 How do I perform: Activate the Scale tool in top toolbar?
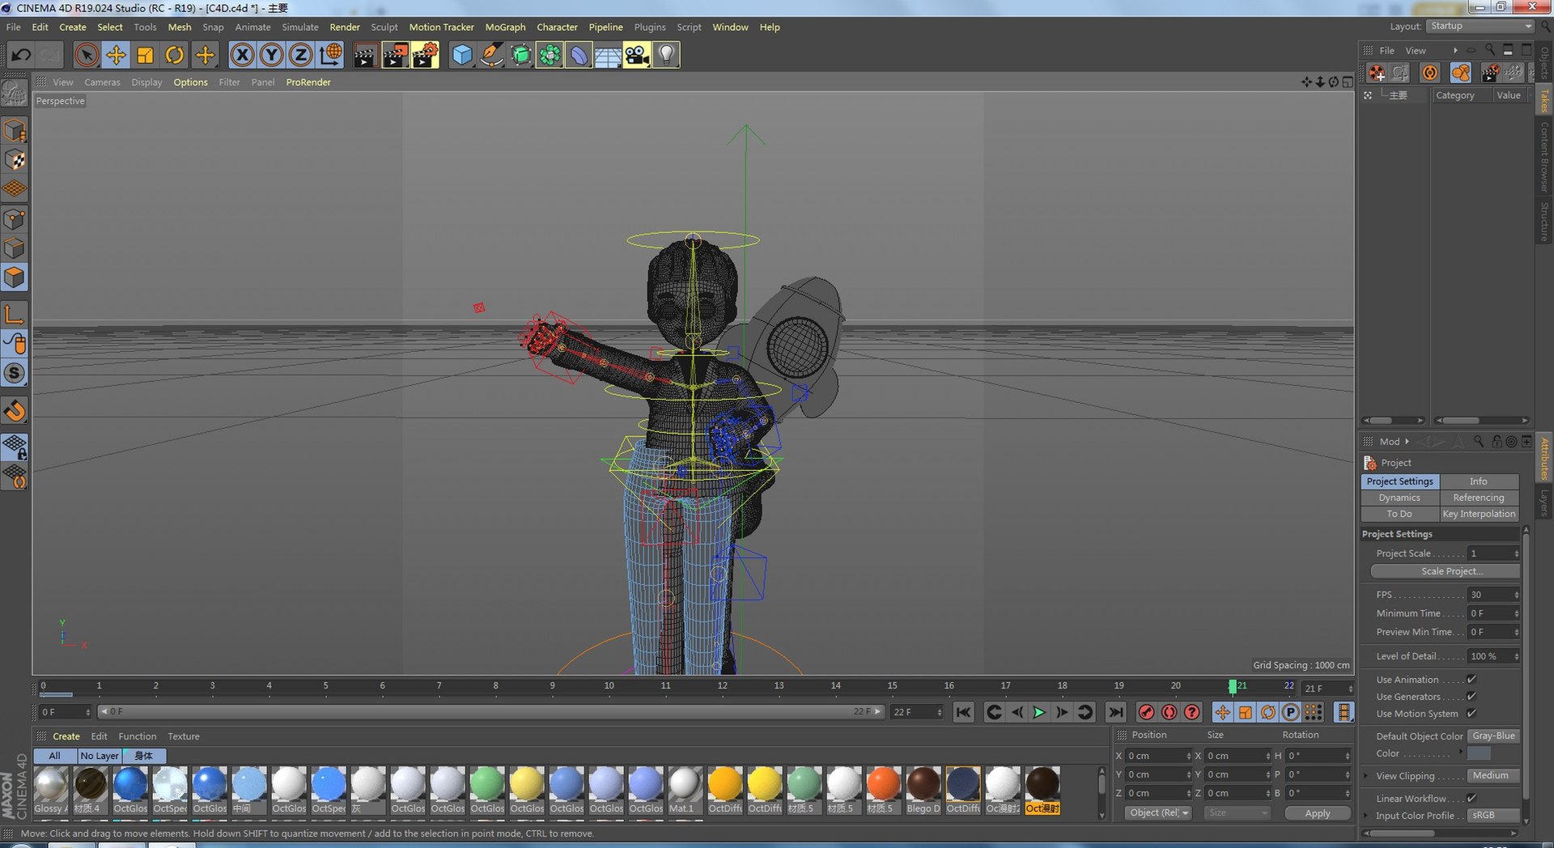tap(145, 55)
